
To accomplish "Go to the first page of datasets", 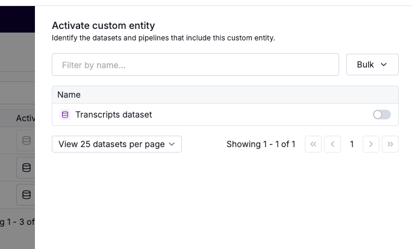I will (x=313, y=144).
